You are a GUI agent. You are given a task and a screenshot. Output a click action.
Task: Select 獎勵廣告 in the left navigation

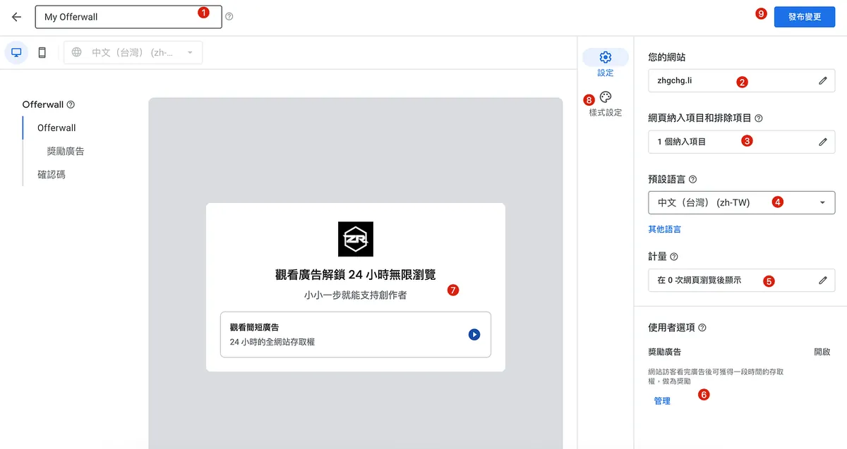point(66,151)
